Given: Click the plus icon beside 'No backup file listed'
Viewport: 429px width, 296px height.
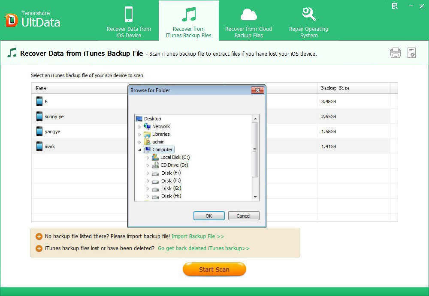Looking at the screenshot, I should [x=39, y=236].
